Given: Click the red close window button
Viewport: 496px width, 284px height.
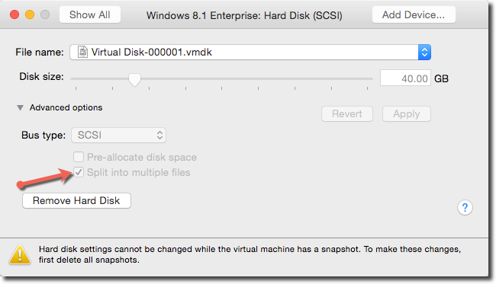Looking at the screenshot, I should 14,14.
